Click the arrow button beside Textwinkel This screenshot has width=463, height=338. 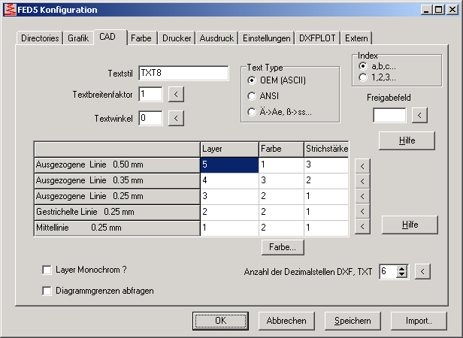tap(174, 118)
